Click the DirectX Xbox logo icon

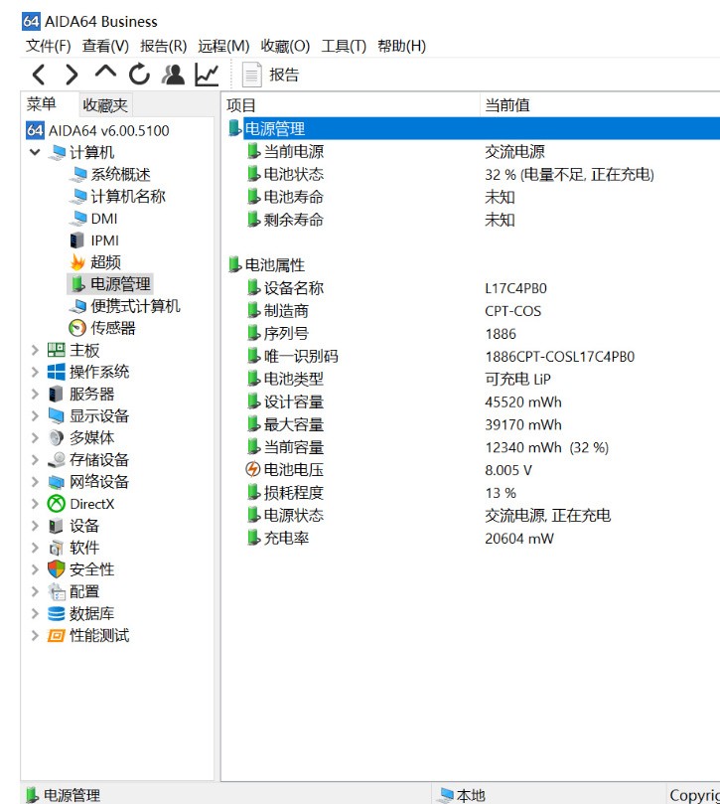56,504
